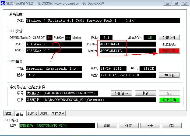Screen dimensions: 190x136
Task: Open the 关于 about dialog
Action: [150, 126]
